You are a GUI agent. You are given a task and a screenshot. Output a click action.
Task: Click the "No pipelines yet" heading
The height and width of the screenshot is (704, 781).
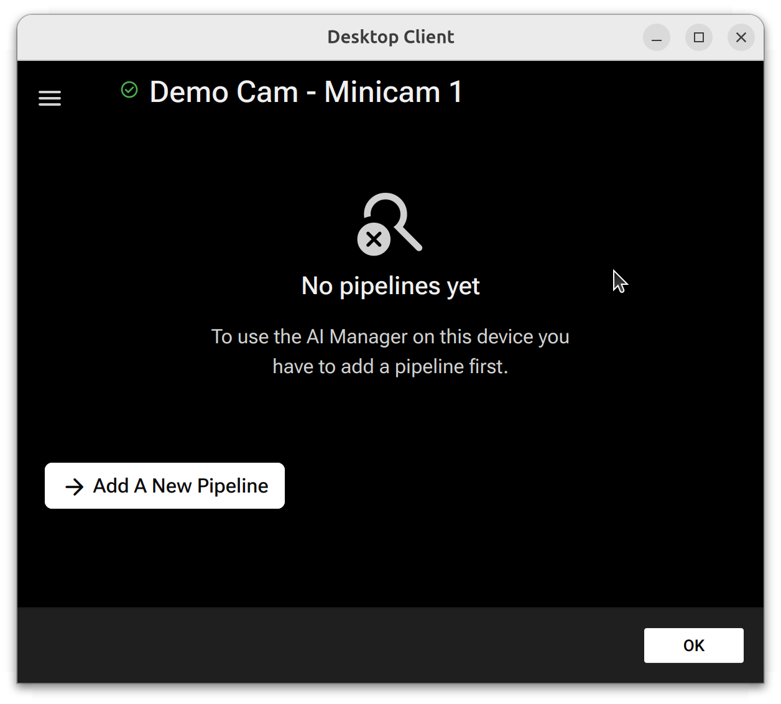[x=390, y=286]
